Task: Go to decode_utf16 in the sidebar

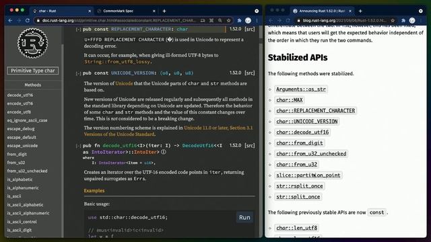Action: [20, 95]
